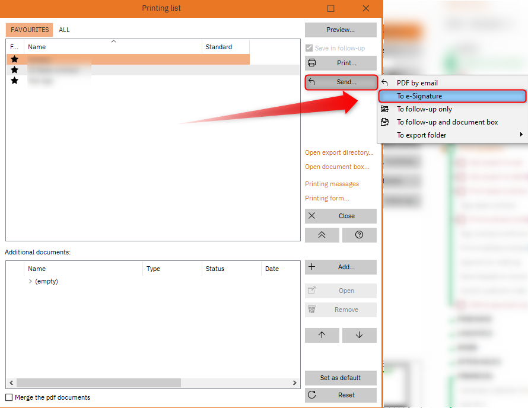Image resolution: width=528 pixels, height=408 pixels.
Task: Open document box link
Action: click(x=337, y=167)
